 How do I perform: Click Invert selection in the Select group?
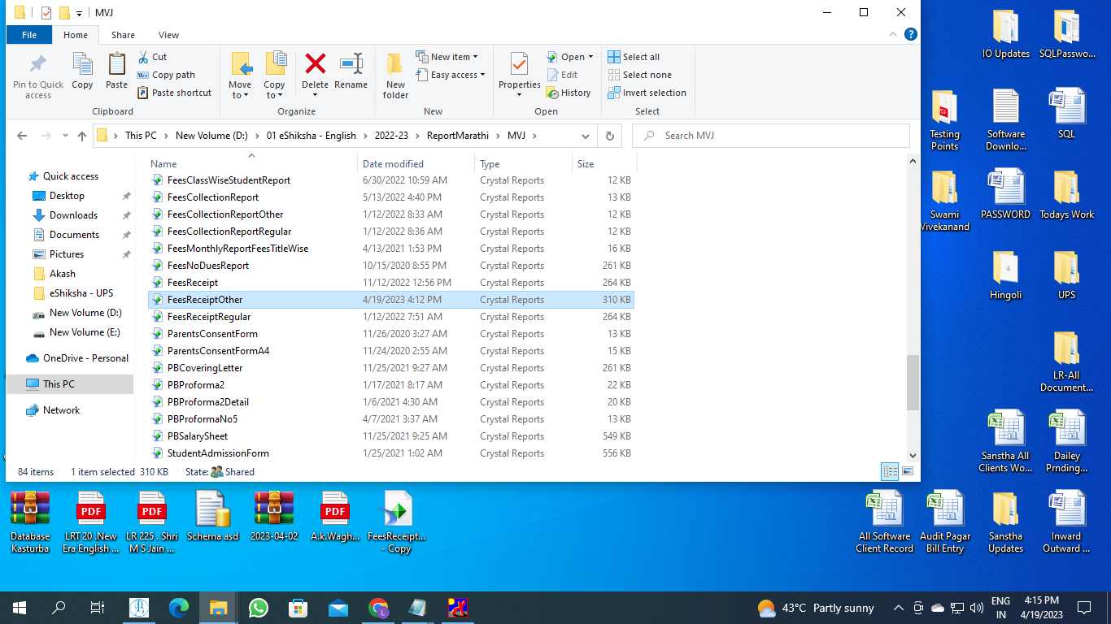(x=647, y=93)
